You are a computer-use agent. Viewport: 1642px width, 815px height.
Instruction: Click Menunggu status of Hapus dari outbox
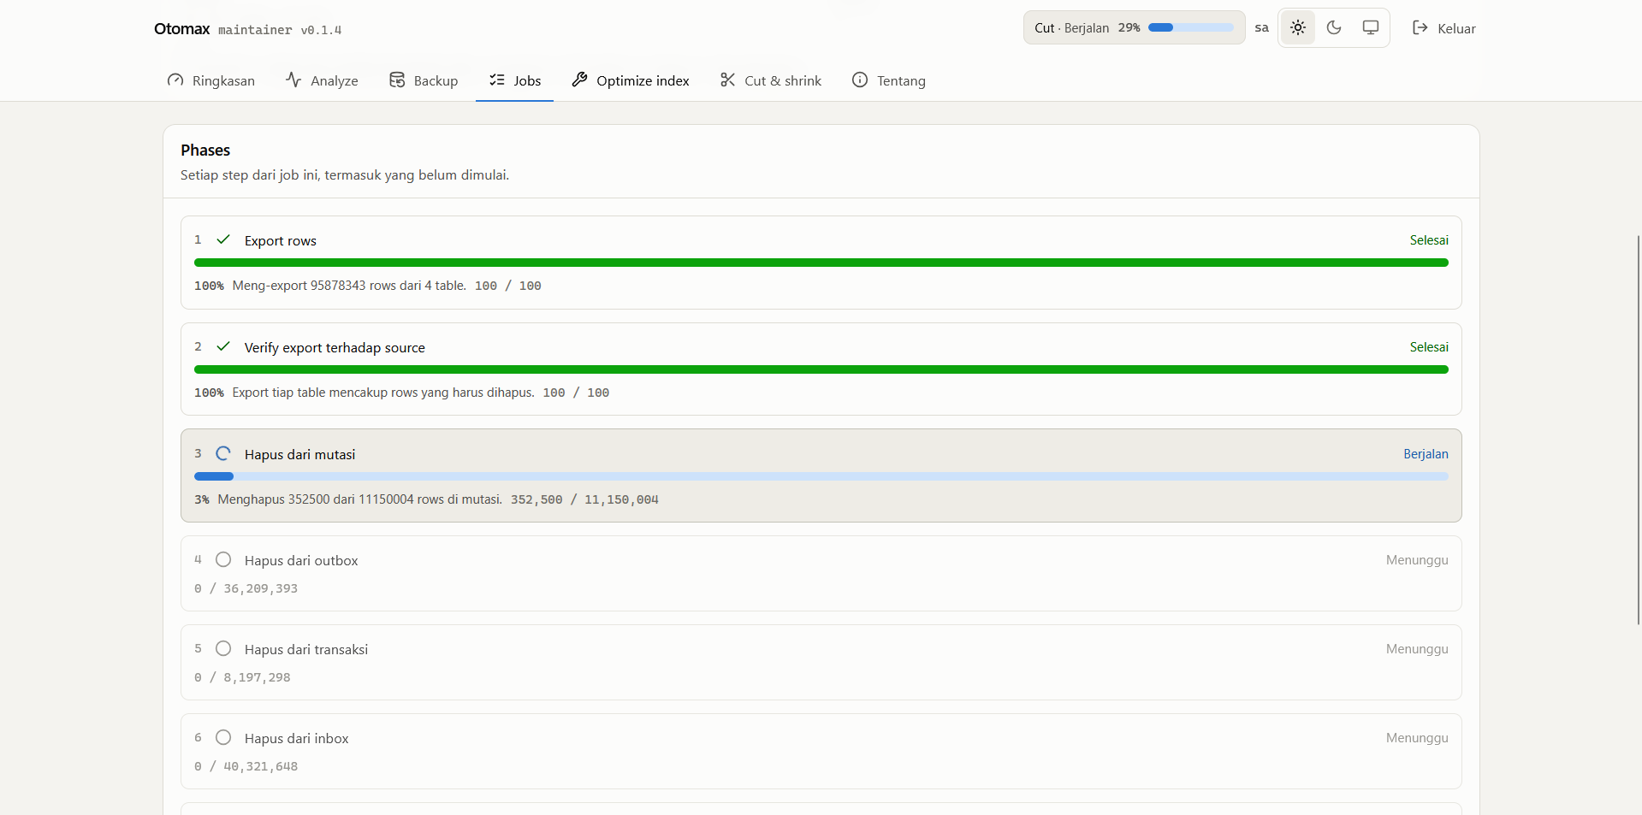tap(1417, 560)
